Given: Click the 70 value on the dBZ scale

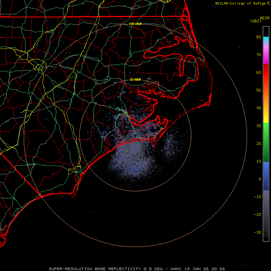Looking at the screenshot, I should point(259,55).
